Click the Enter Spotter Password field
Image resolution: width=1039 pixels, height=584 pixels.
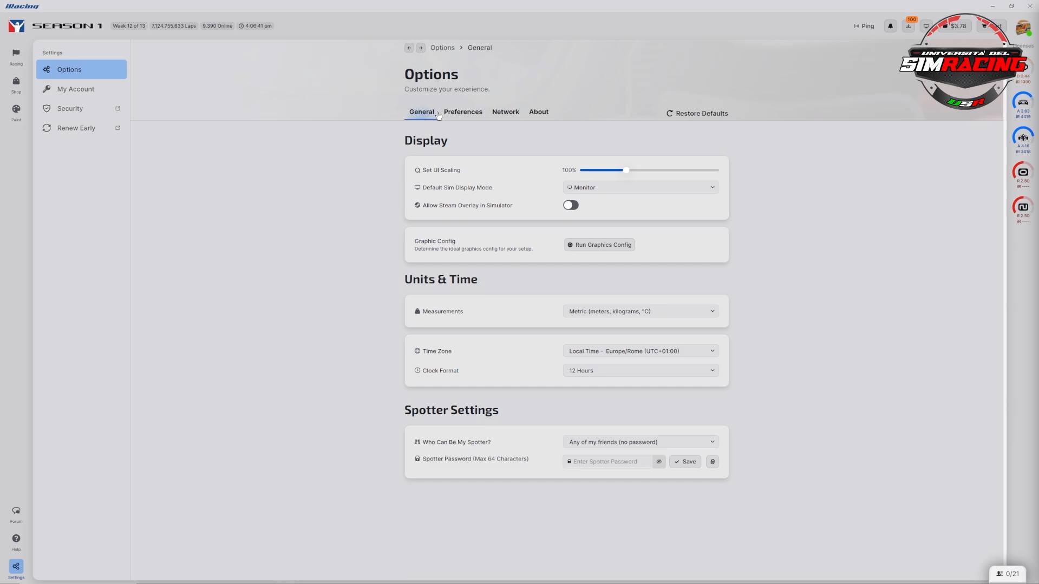point(608,462)
